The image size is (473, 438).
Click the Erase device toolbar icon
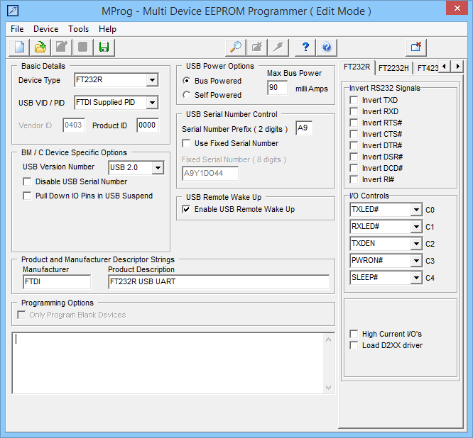point(257,47)
